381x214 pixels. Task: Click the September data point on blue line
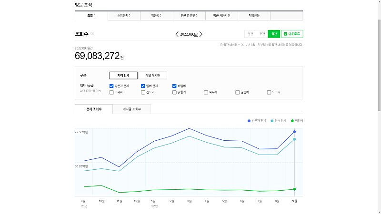point(294,132)
